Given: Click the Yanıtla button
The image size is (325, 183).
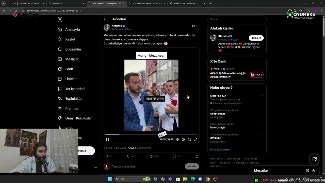Looking at the screenshot, I should [x=192, y=166].
